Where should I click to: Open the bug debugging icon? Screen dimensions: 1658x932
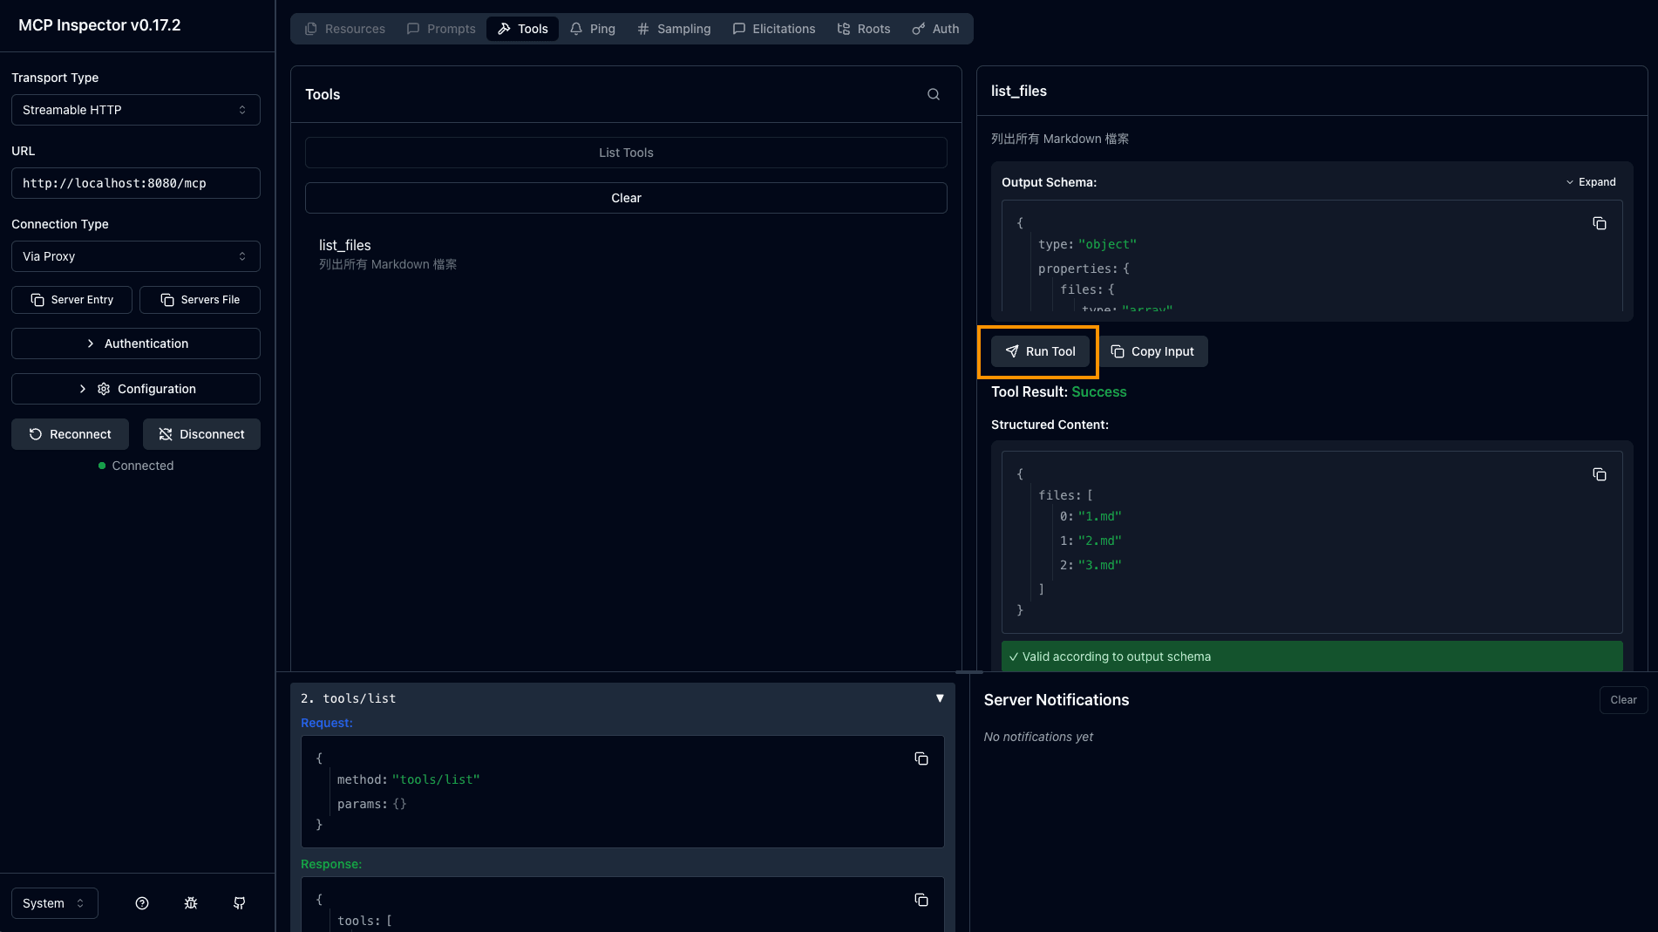[191, 903]
